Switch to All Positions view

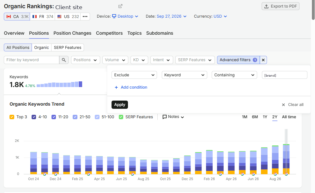(x=18, y=48)
